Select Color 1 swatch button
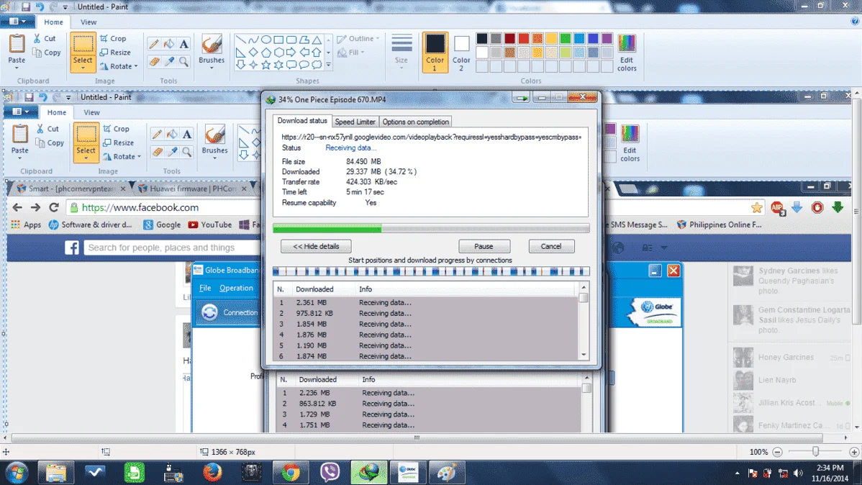 (435, 53)
